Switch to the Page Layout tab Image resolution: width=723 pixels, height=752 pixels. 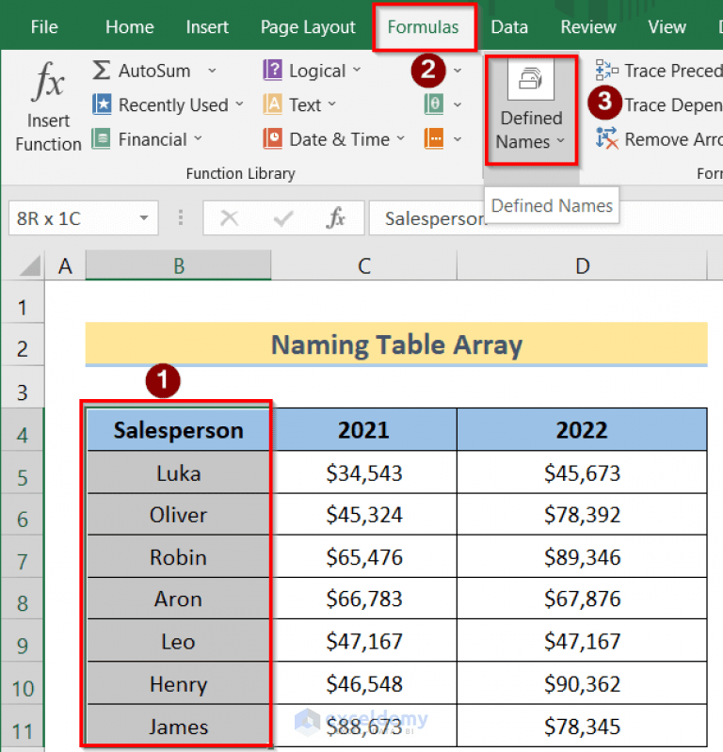[308, 27]
